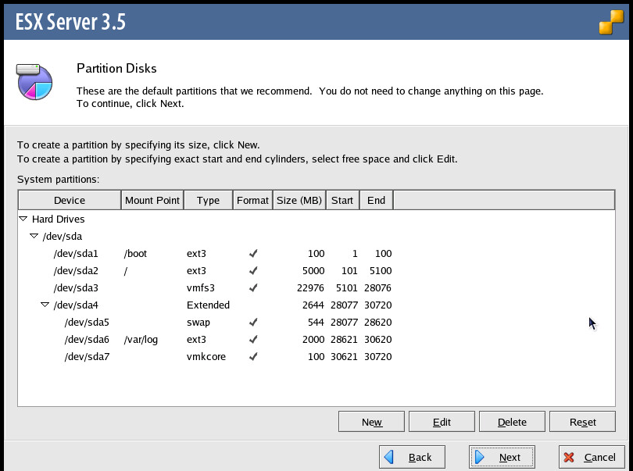Collapse the /dev/sda drive node
Screen dimensions: 633x471
(x=34, y=236)
